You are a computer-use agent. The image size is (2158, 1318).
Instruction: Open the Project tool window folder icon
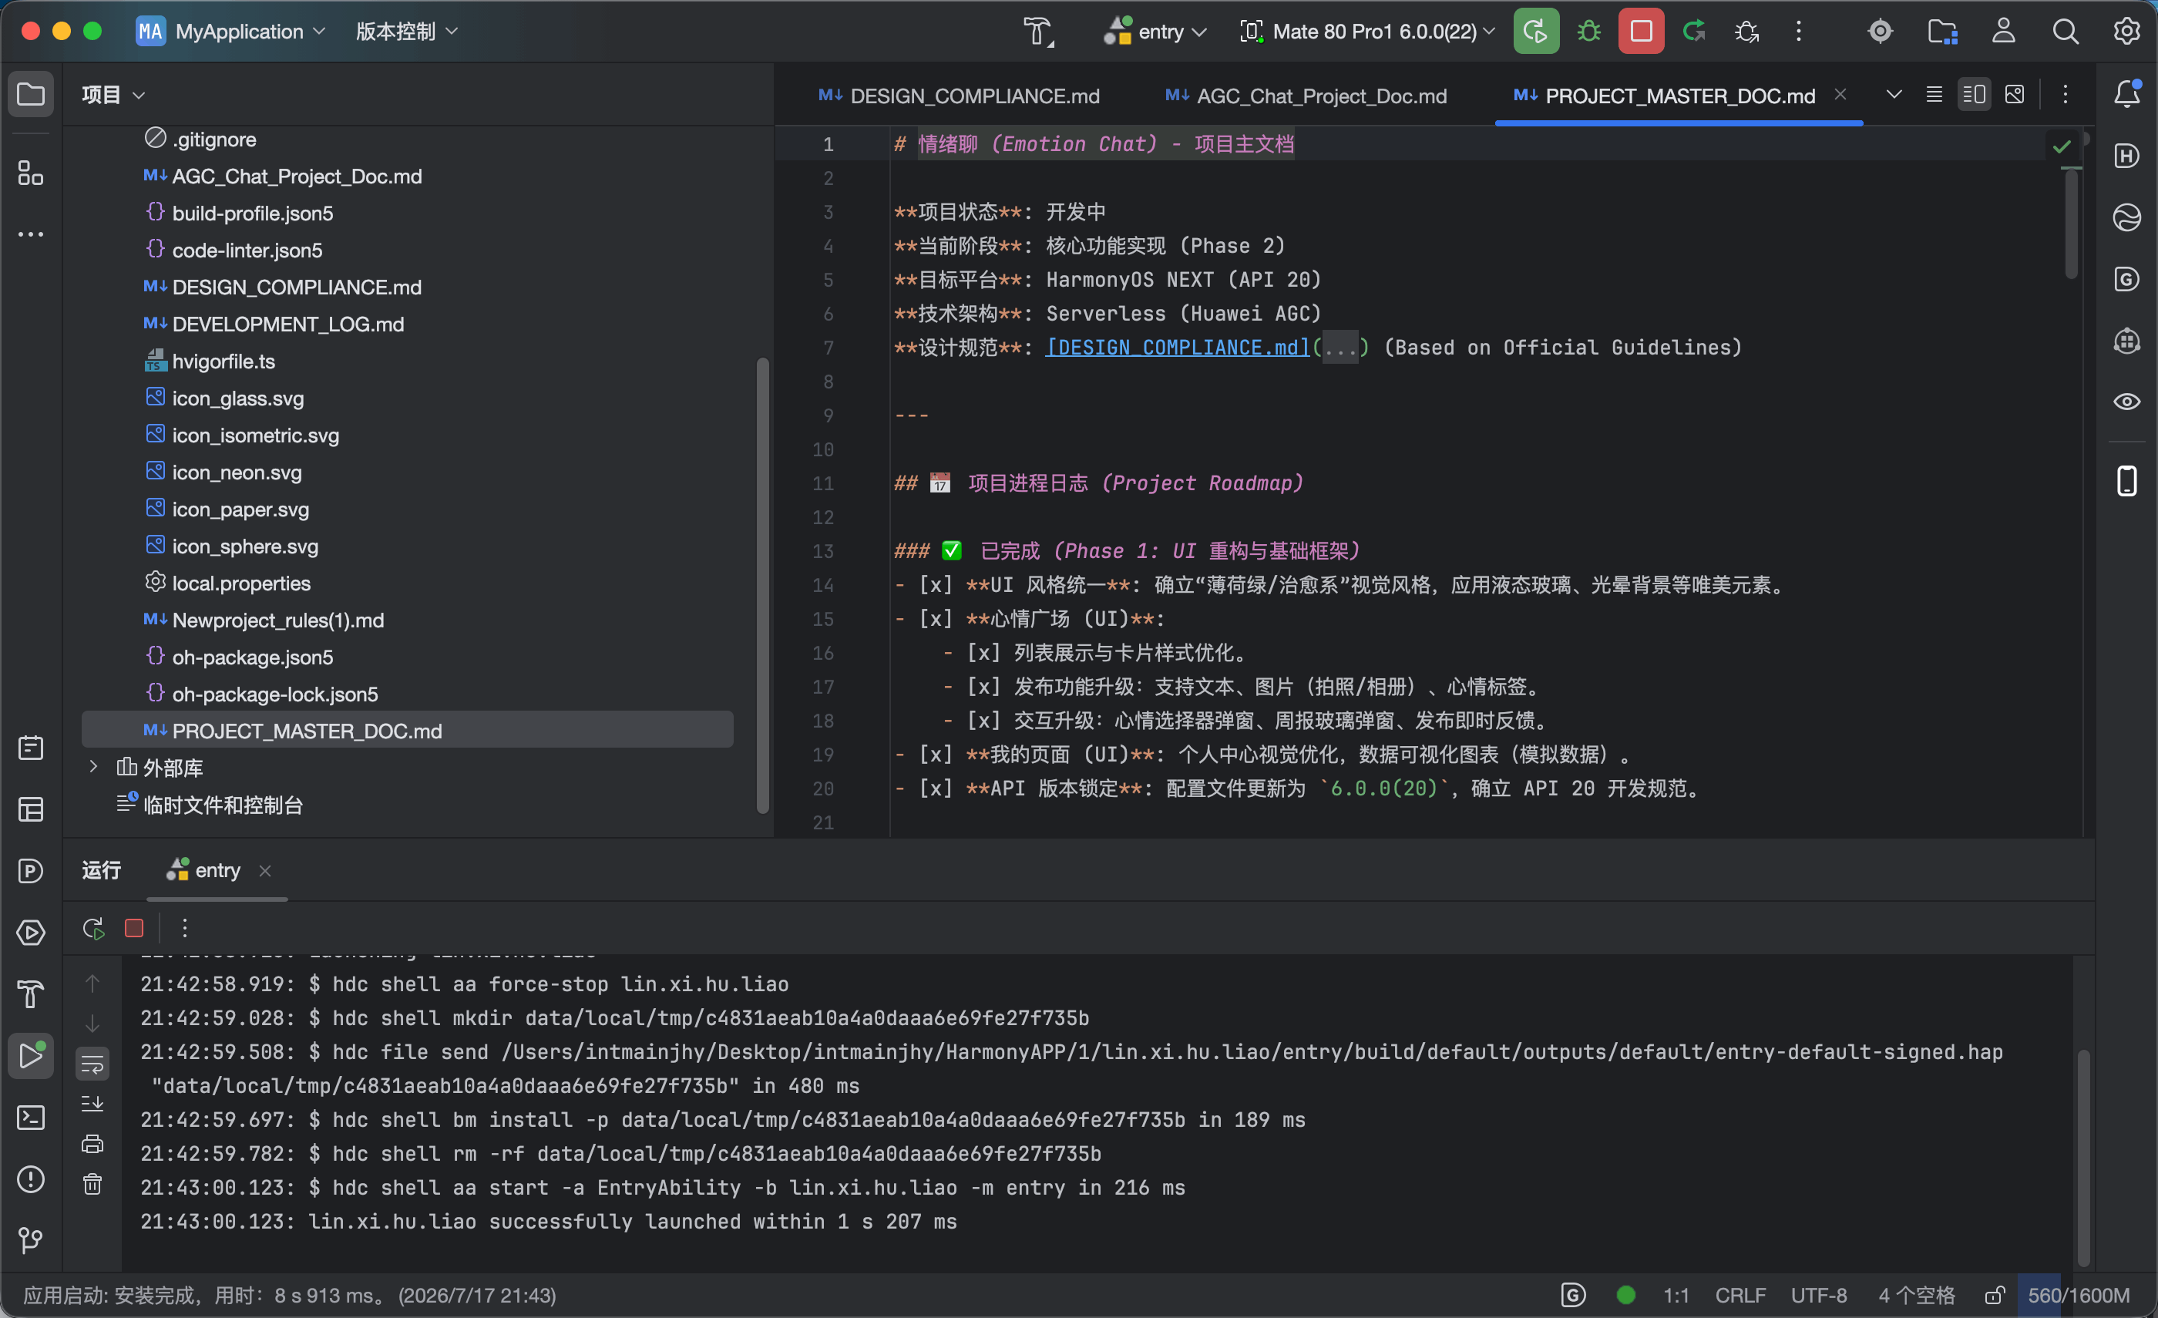[x=31, y=94]
